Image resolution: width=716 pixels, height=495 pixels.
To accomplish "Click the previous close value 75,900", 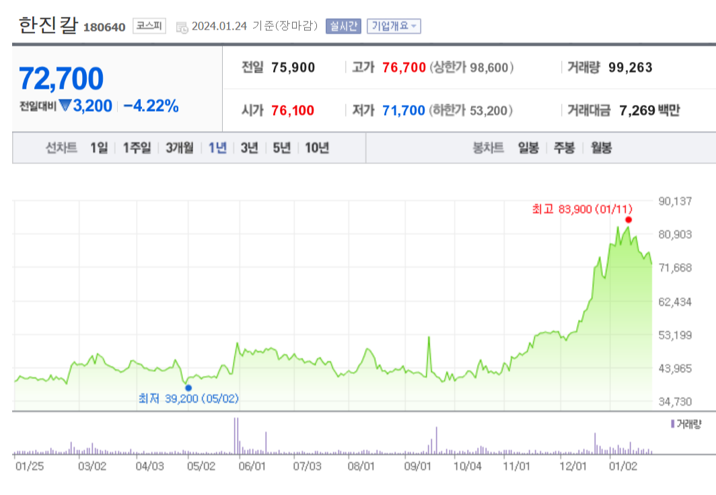I will click(293, 67).
